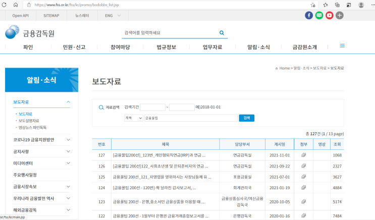Expand 코로나19 금융지원방안 sidebar section
Screen dimensions: 375x220
pos(68,140)
